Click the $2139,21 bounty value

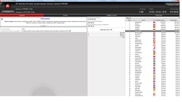[x=163, y=22]
